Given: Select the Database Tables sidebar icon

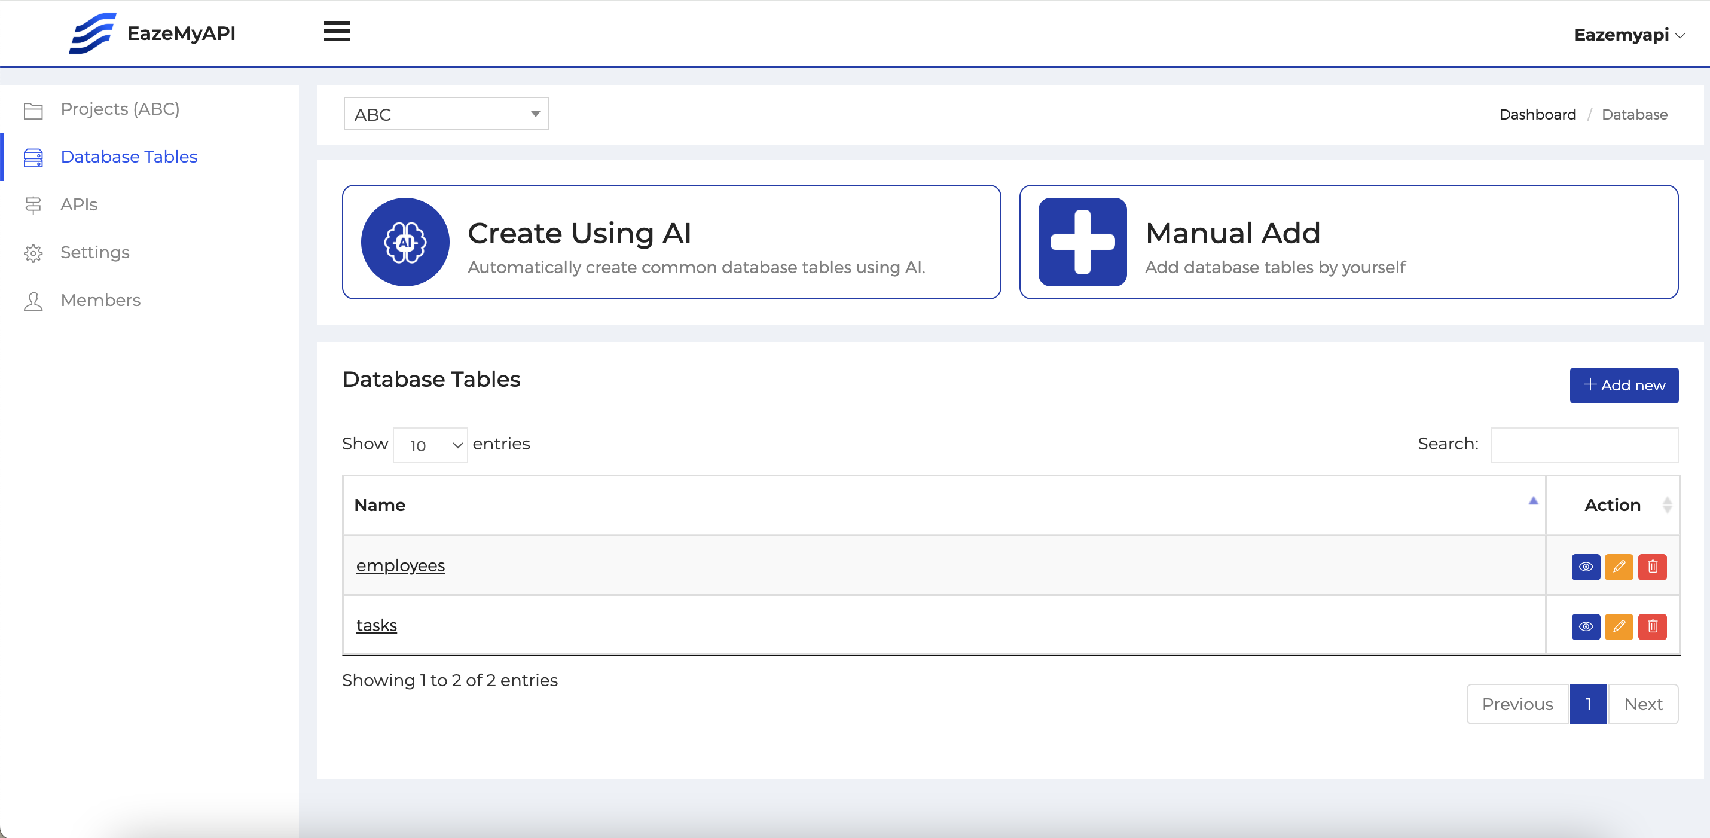Looking at the screenshot, I should click(x=33, y=157).
